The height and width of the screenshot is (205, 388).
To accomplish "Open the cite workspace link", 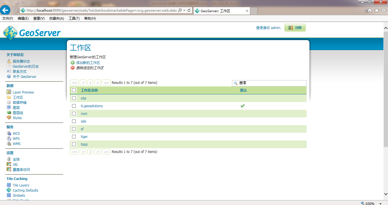I will [83, 98].
